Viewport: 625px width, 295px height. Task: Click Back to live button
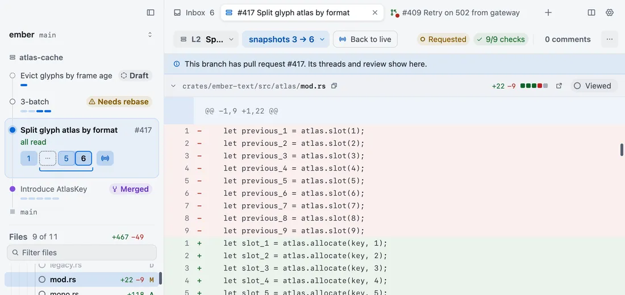coord(365,39)
